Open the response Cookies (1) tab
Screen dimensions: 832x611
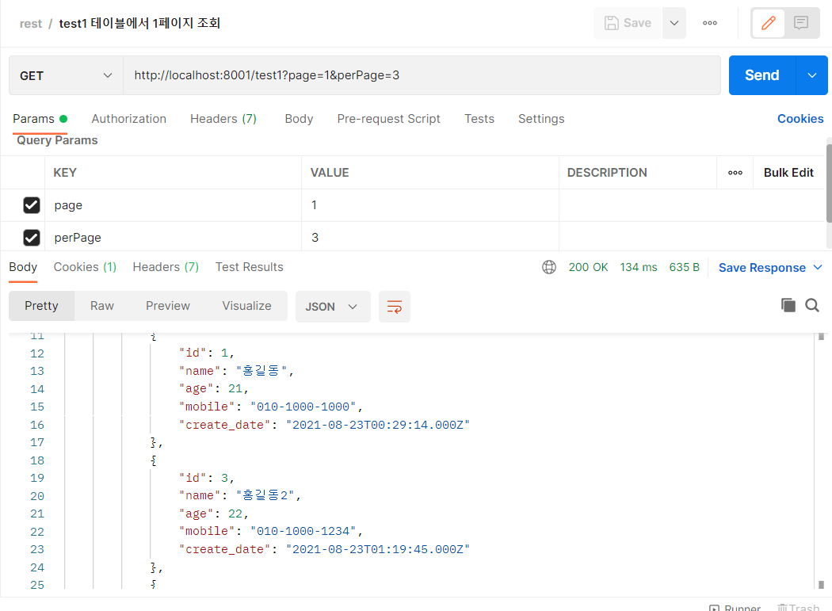click(85, 267)
